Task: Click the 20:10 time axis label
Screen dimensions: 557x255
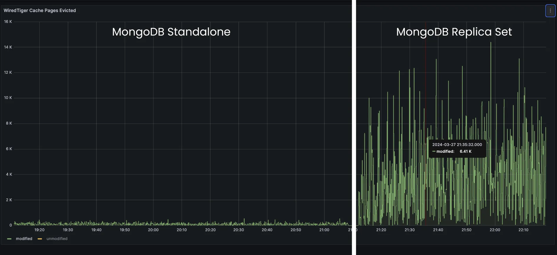Action: [182, 230]
